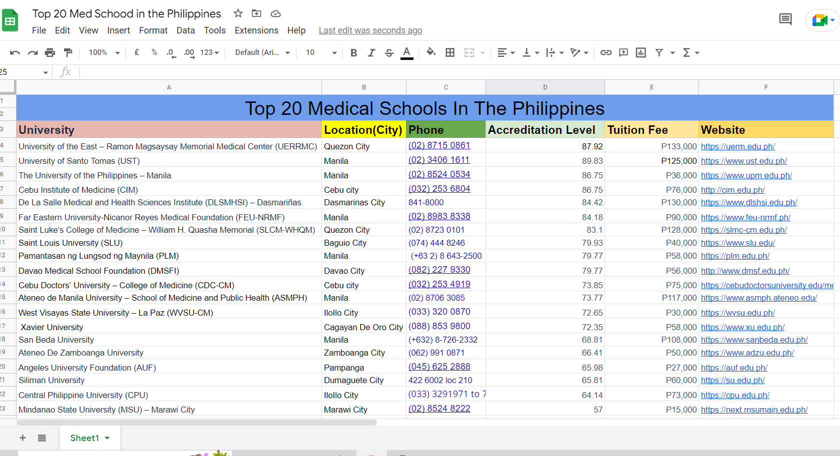The width and height of the screenshot is (840, 456).
Task: Open the Data menu
Action: (x=185, y=30)
